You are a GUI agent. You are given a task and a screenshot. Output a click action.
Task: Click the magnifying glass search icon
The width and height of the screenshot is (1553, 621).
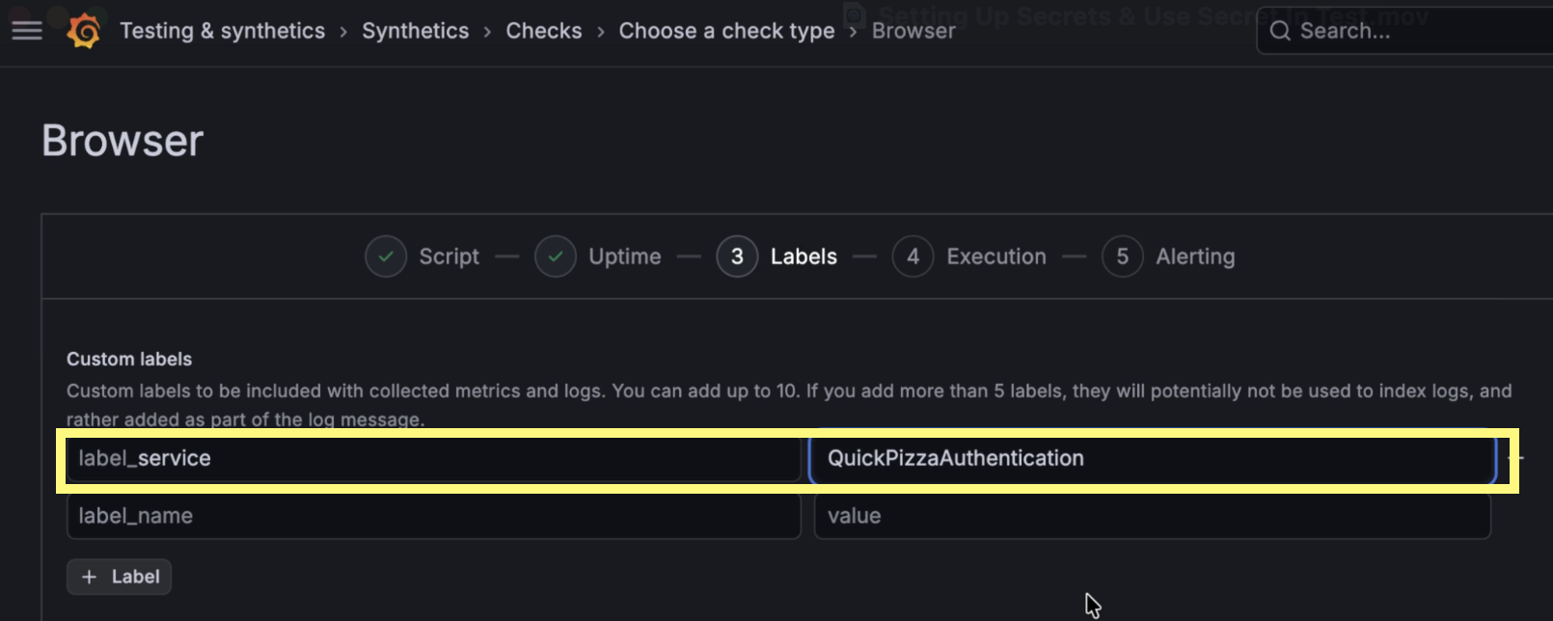(1279, 31)
